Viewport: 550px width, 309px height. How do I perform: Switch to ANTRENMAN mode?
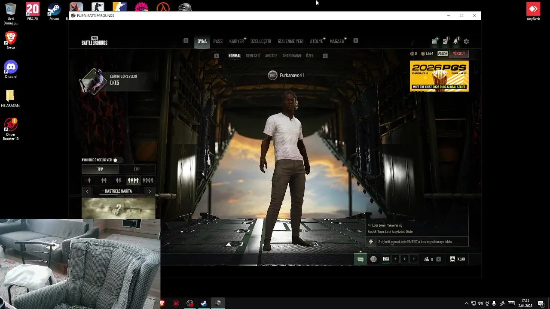pos(292,56)
